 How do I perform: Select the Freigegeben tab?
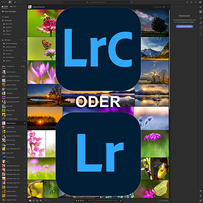(x=11, y=67)
